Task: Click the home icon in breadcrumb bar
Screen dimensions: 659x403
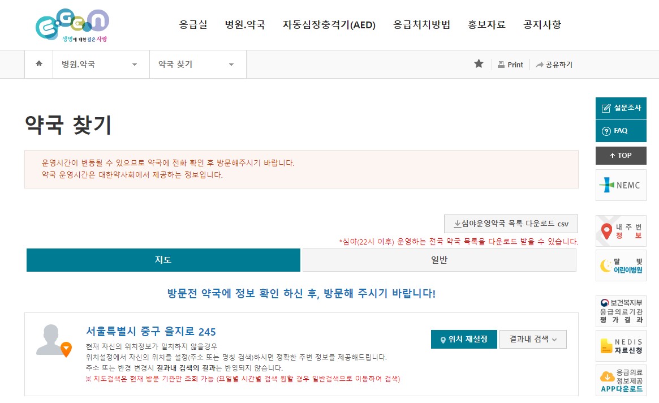Action: pos(38,64)
